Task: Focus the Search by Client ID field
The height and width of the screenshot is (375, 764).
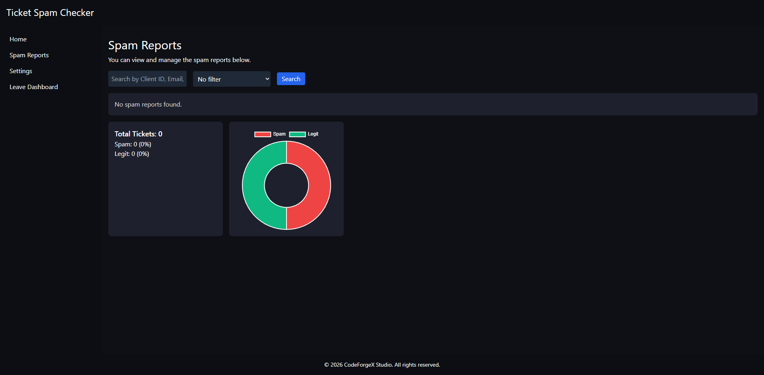Action: pos(147,79)
